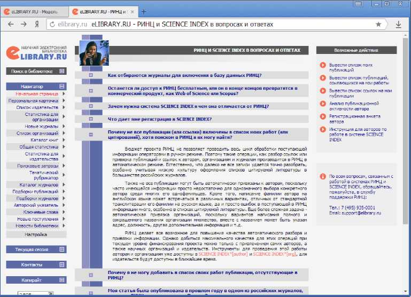411x297 pixels.
Task: Follow the SCIENCE INDEX*[org] link
Action: [x=274, y=254]
